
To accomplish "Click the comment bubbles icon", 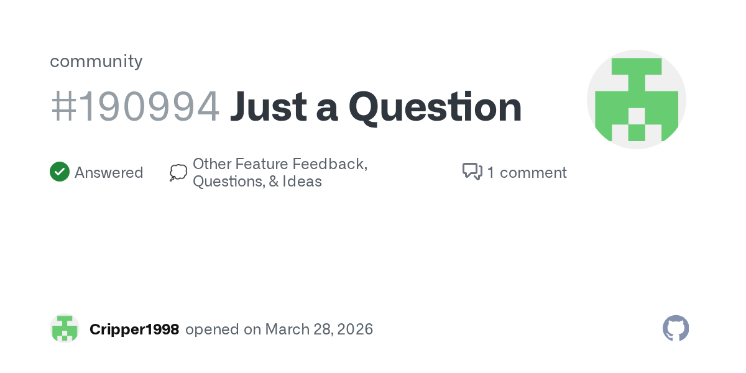I will click(x=472, y=172).
